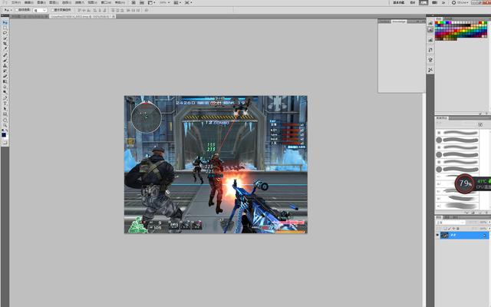Screen dimensions: 491x307
Task: Select the Eraser tool
Action: 5,76
